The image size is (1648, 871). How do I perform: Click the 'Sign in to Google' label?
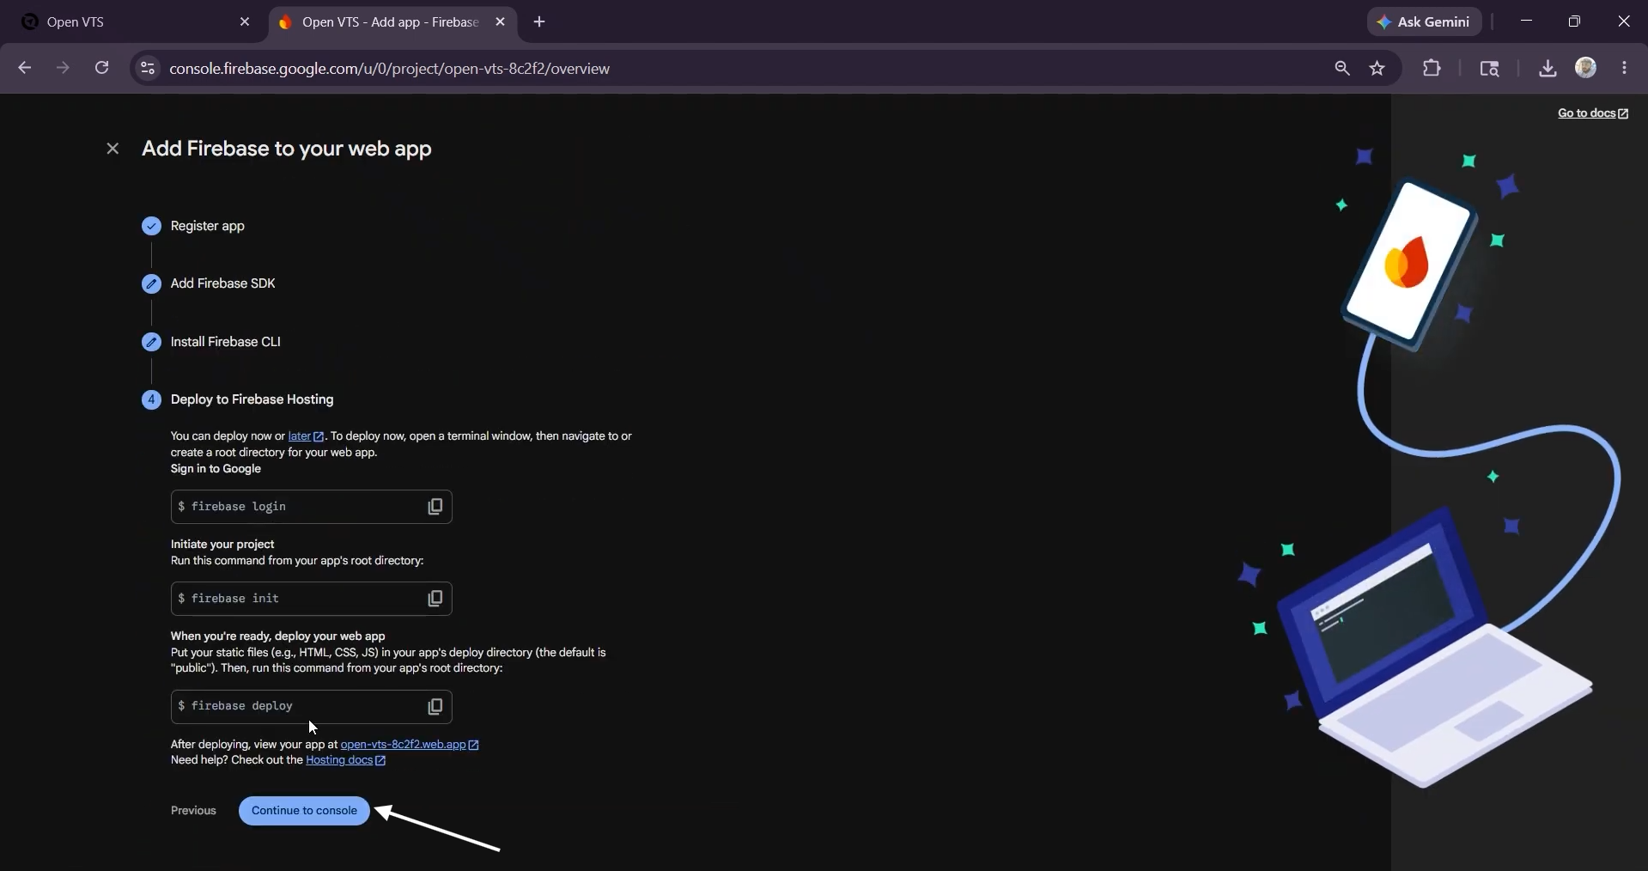coord(216,469)
